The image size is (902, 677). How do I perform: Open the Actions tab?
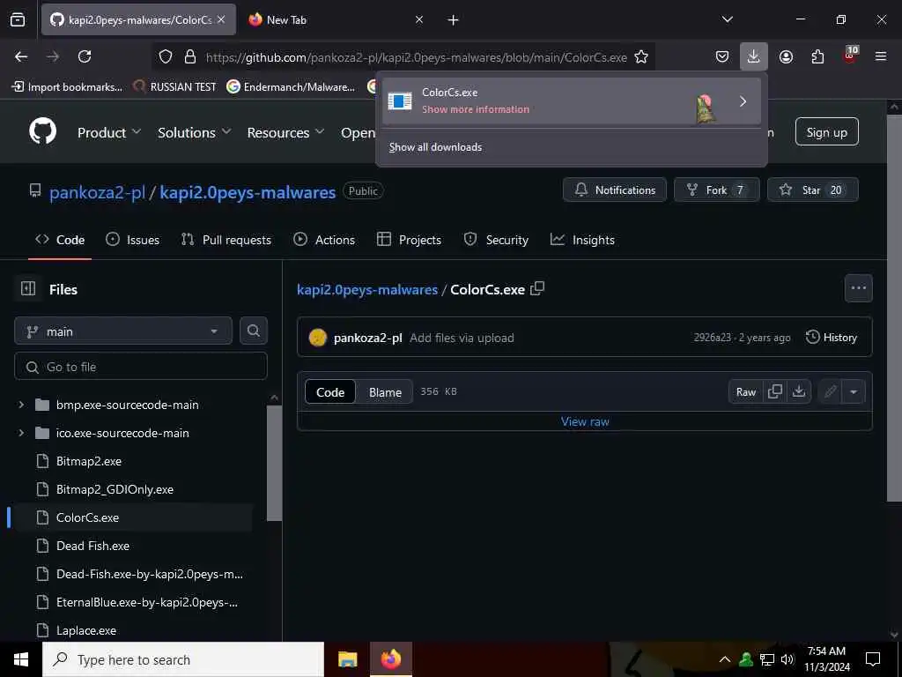[x=324, y=240]
